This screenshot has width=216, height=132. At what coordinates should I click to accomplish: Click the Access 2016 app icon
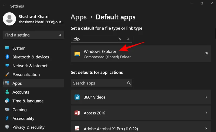pyautogui.click(x=77, y=113)
